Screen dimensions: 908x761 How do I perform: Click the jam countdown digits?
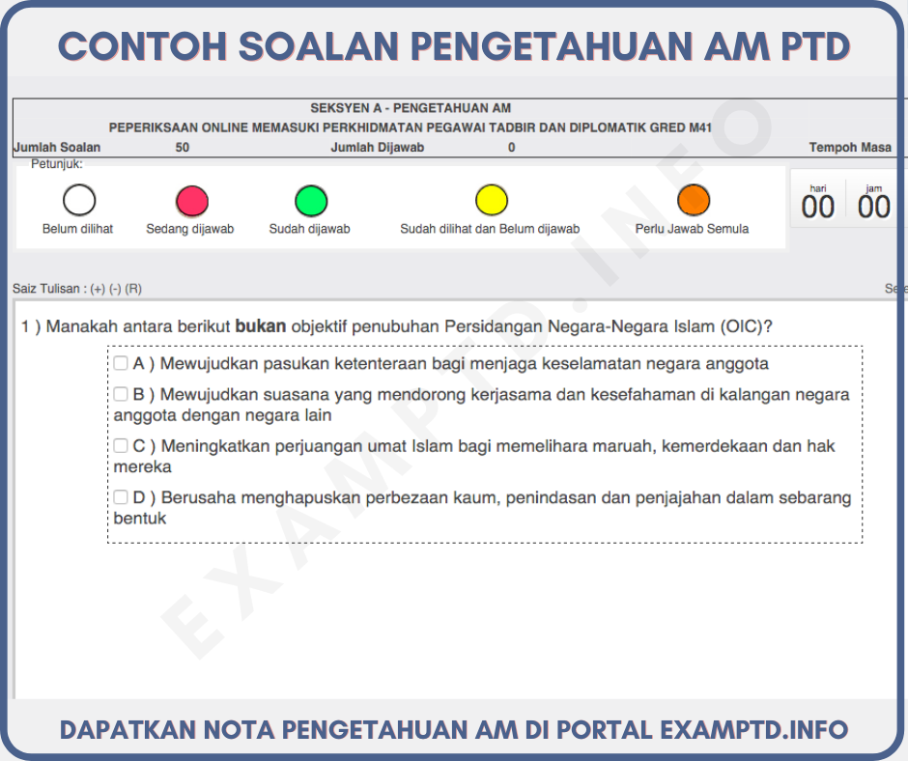[874, 207]
